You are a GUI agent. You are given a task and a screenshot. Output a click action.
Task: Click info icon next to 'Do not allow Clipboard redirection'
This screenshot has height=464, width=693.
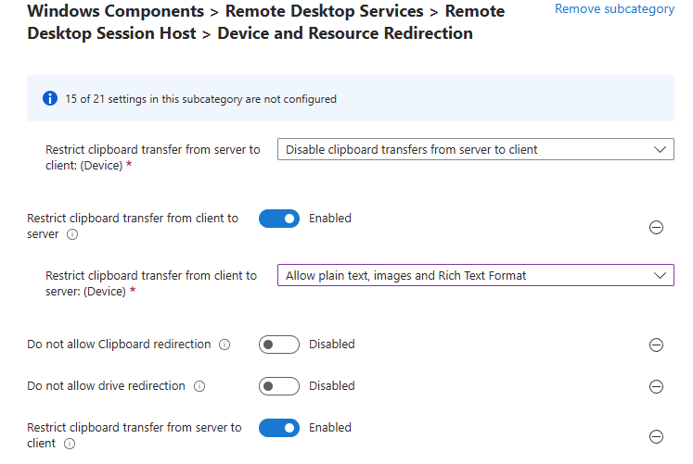click(x=224, y=345)
